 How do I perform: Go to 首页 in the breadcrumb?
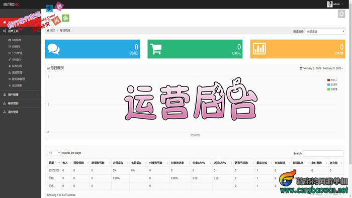tap(53, 30)
